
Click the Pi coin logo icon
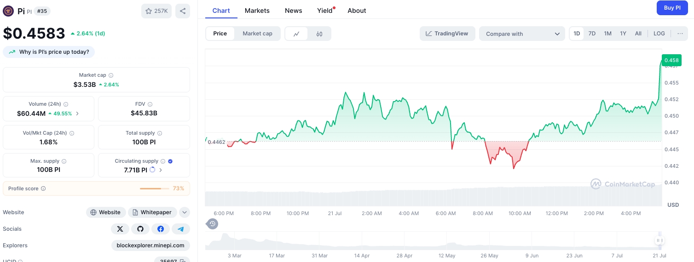8,11
